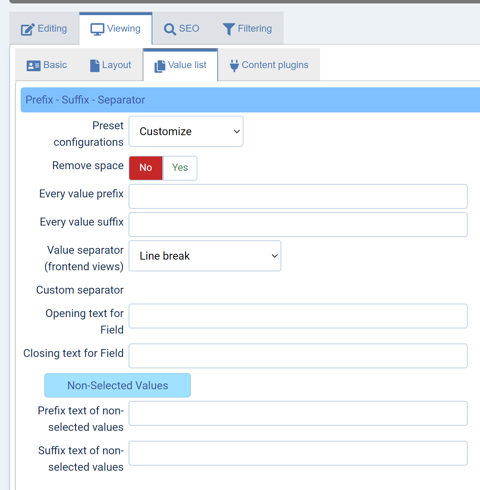Click the Closing text for Field label

click(x=73, y=353)
